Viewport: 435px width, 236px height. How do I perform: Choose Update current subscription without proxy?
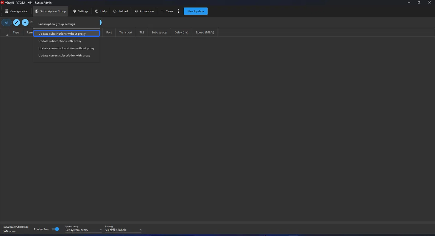click(x=66, y=48)
